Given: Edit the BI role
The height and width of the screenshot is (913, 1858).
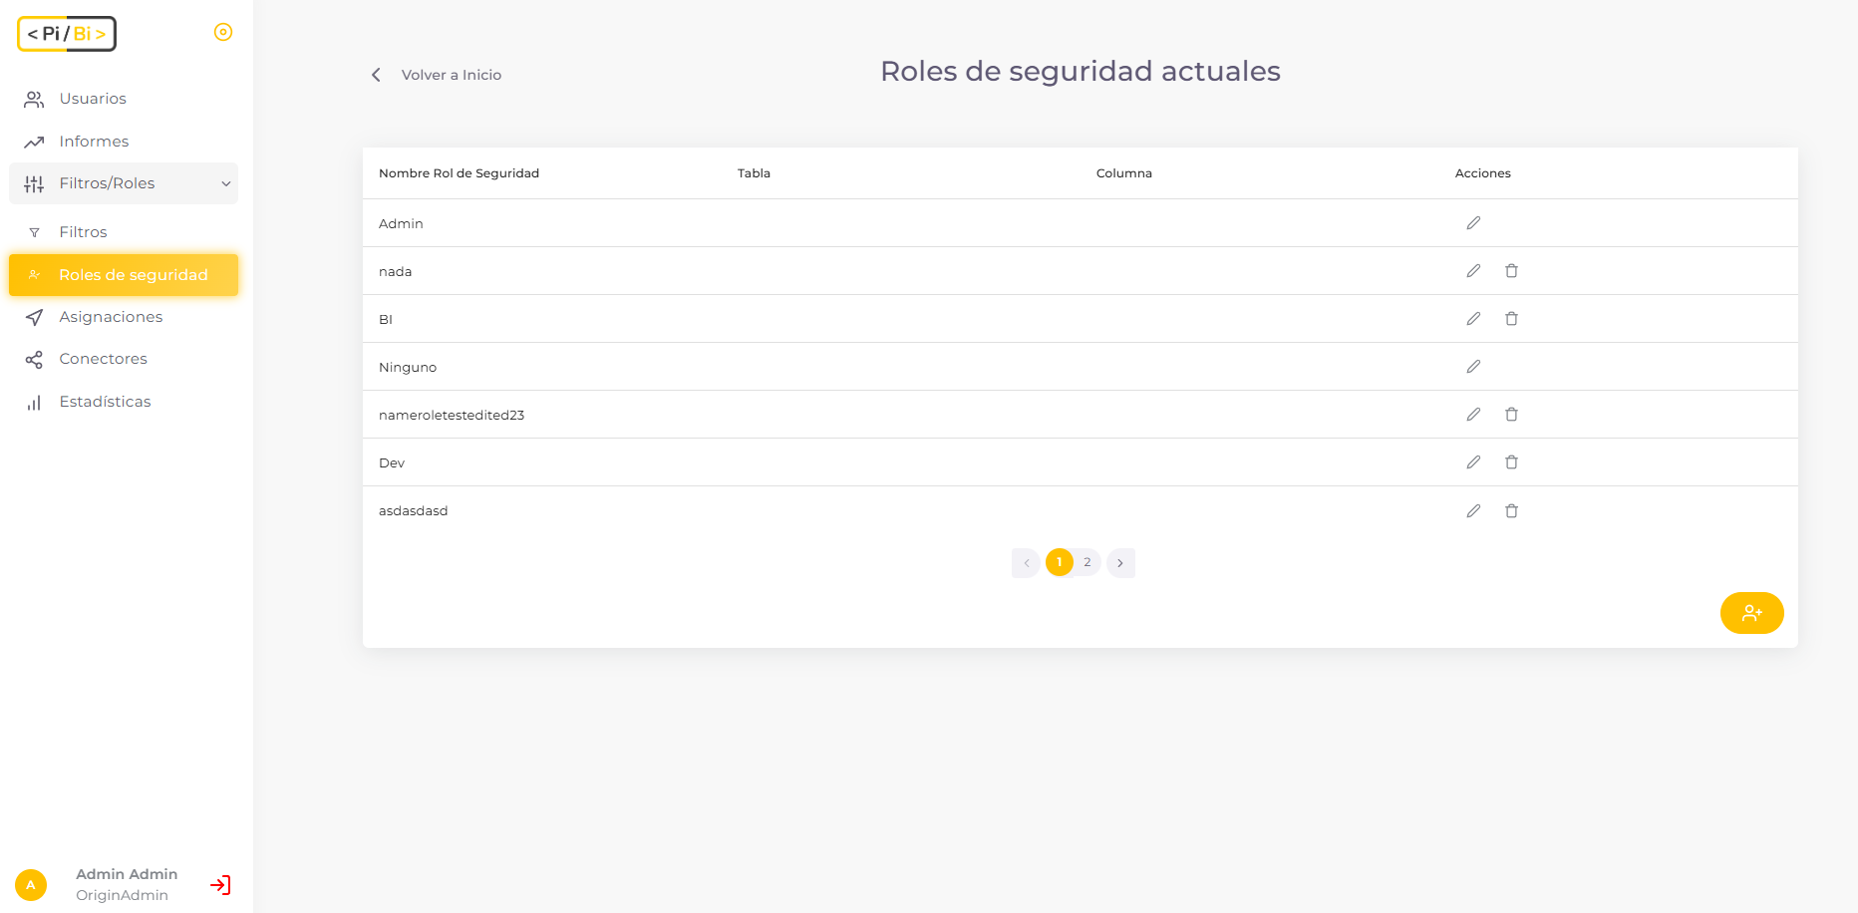Looking at the screenshot, I should click(x=1473, y=319).
